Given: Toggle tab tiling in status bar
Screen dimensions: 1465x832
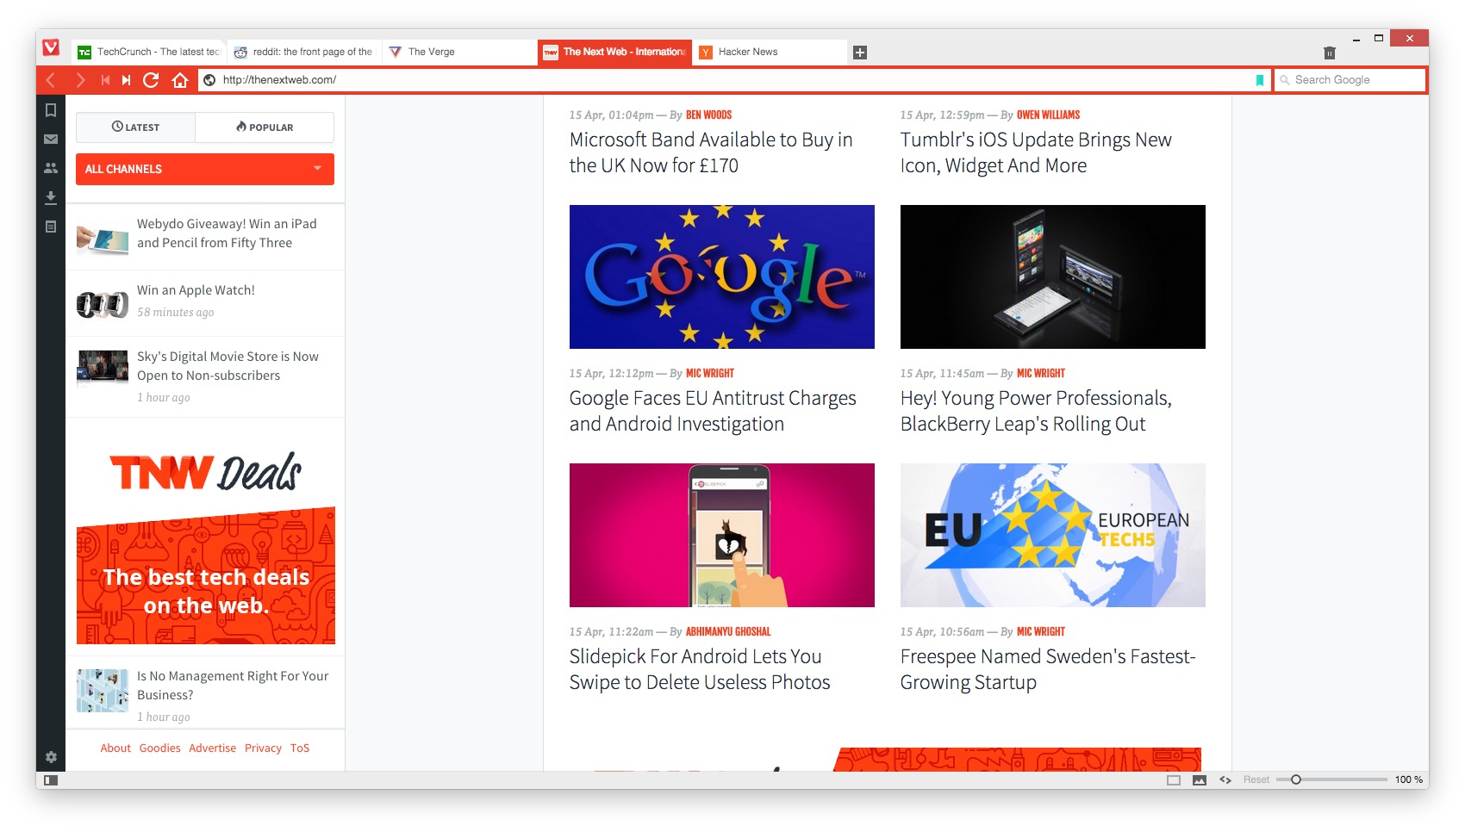Looking at the screenshot, I should [x=1174, y=780].
